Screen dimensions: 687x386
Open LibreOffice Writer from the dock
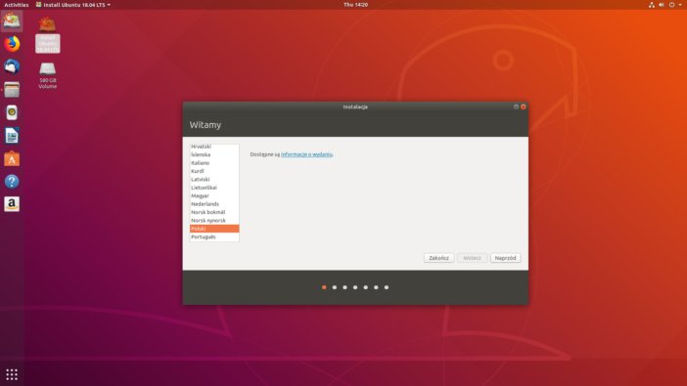tap(12, 136)
